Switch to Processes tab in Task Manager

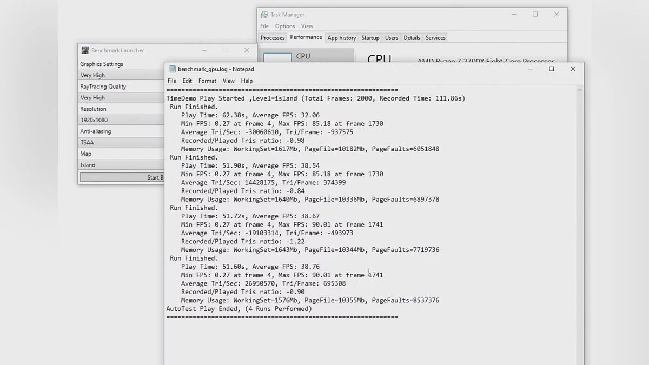point(273,38)
